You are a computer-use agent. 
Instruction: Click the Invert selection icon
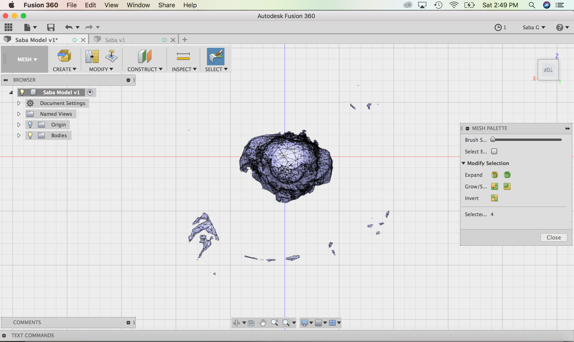494,198
